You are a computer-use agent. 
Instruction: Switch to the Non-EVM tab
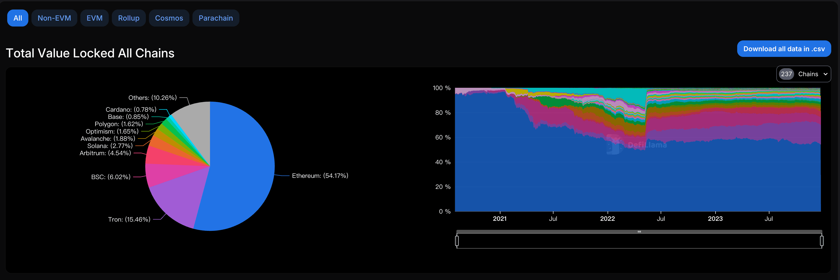(x=54, y=18)
